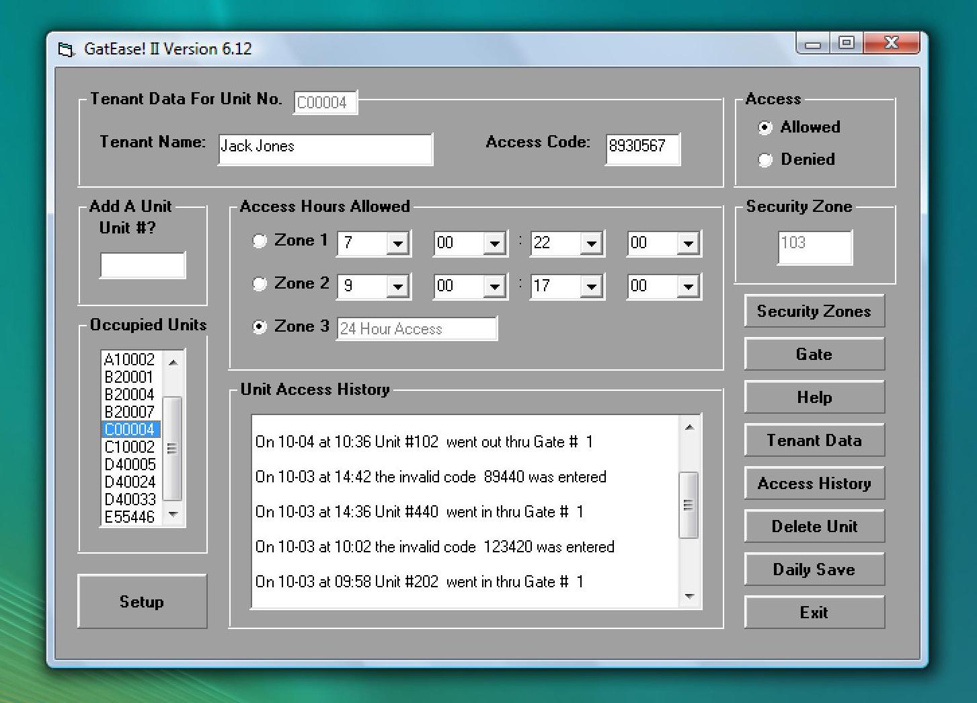Open the Security Zones settings
Image resolution: width=977 pixels, height=703 pixels.
click(x=814, y=311)
